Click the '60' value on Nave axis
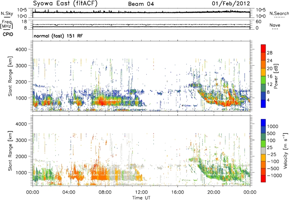 [x=259, y=22]
